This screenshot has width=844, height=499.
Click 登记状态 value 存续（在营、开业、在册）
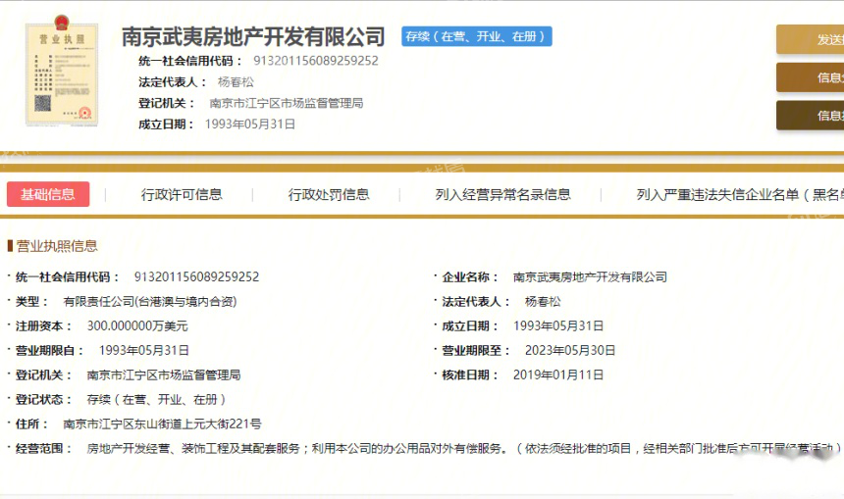pos(157,400)
